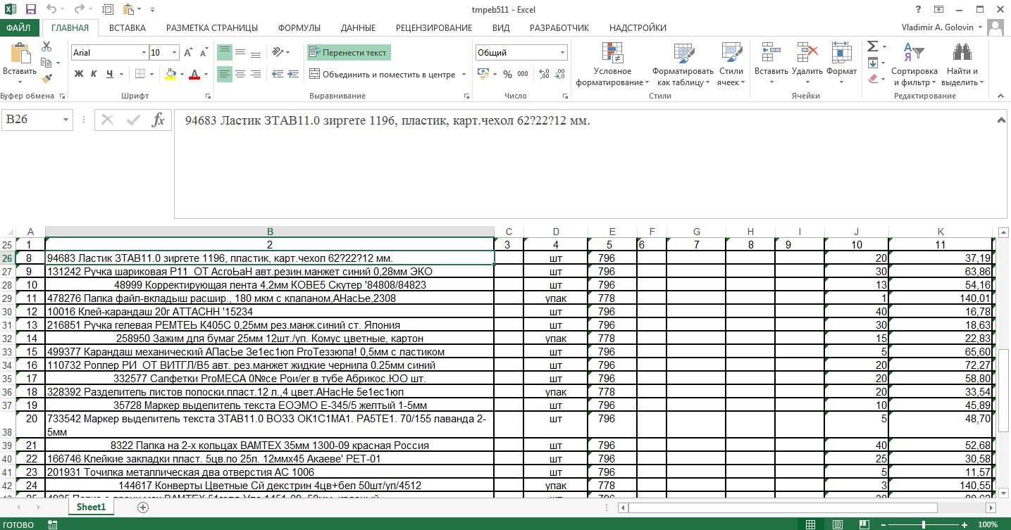Decrease decimal places

[x=560, y=74]
